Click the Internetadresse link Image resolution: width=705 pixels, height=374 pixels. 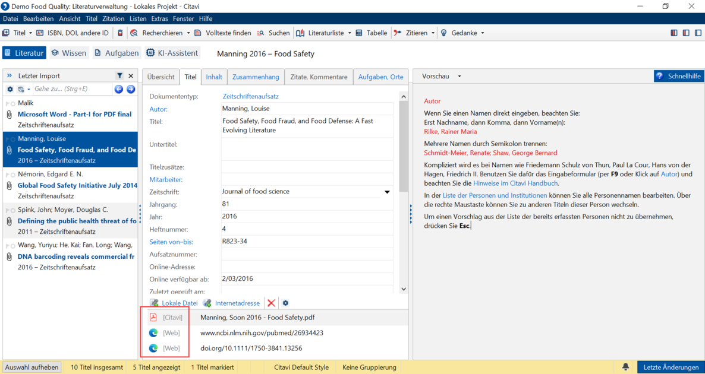click(x=232, y=303)
